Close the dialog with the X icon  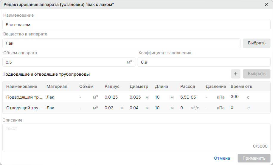[266, 5]
